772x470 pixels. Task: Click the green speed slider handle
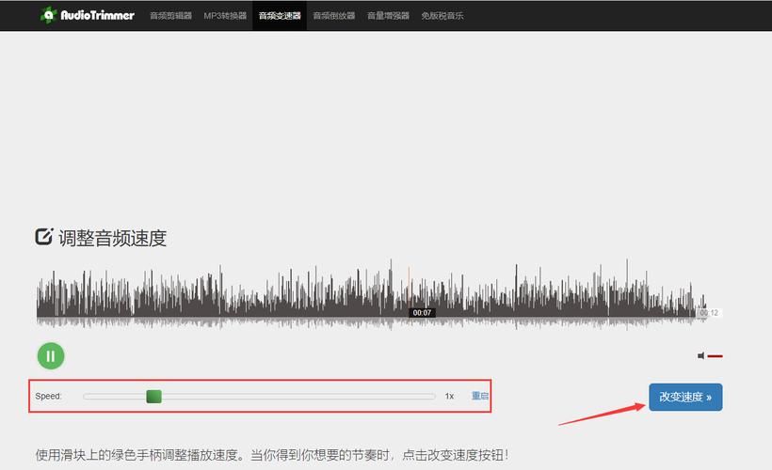154,397
